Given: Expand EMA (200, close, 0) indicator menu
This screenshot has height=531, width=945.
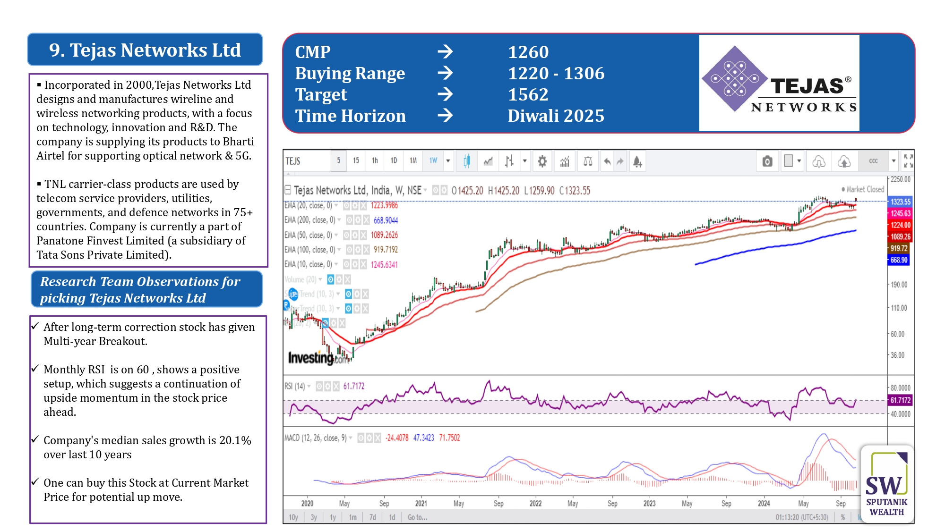Looking at the screenshot, I should [339, 220].
